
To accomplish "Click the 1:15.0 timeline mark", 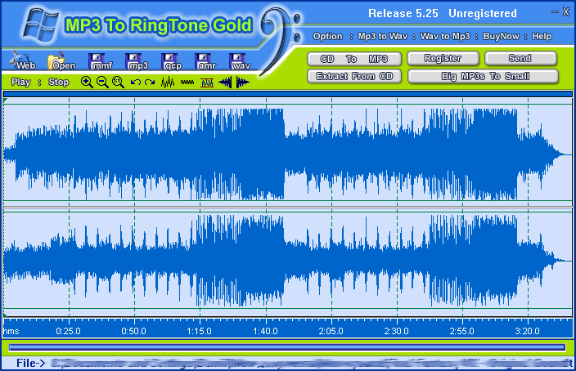I will [x=199, y=331].
